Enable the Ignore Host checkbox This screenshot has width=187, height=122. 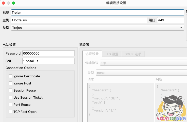click(10, 83)
